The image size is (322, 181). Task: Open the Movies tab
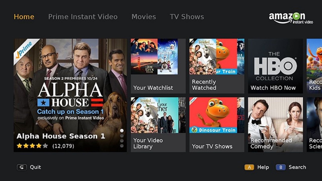click(144, 17)
